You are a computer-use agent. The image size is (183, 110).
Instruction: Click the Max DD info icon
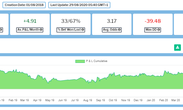pos(159,30)
